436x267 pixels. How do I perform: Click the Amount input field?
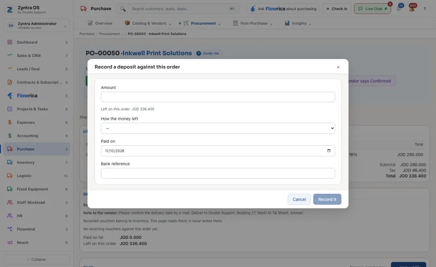(218, 97)
